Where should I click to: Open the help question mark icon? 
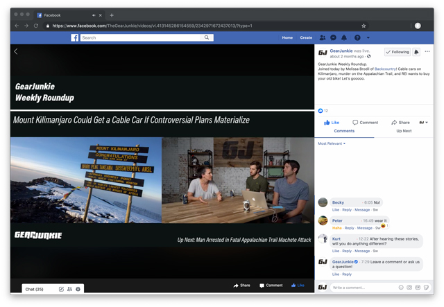pos(357,37)
